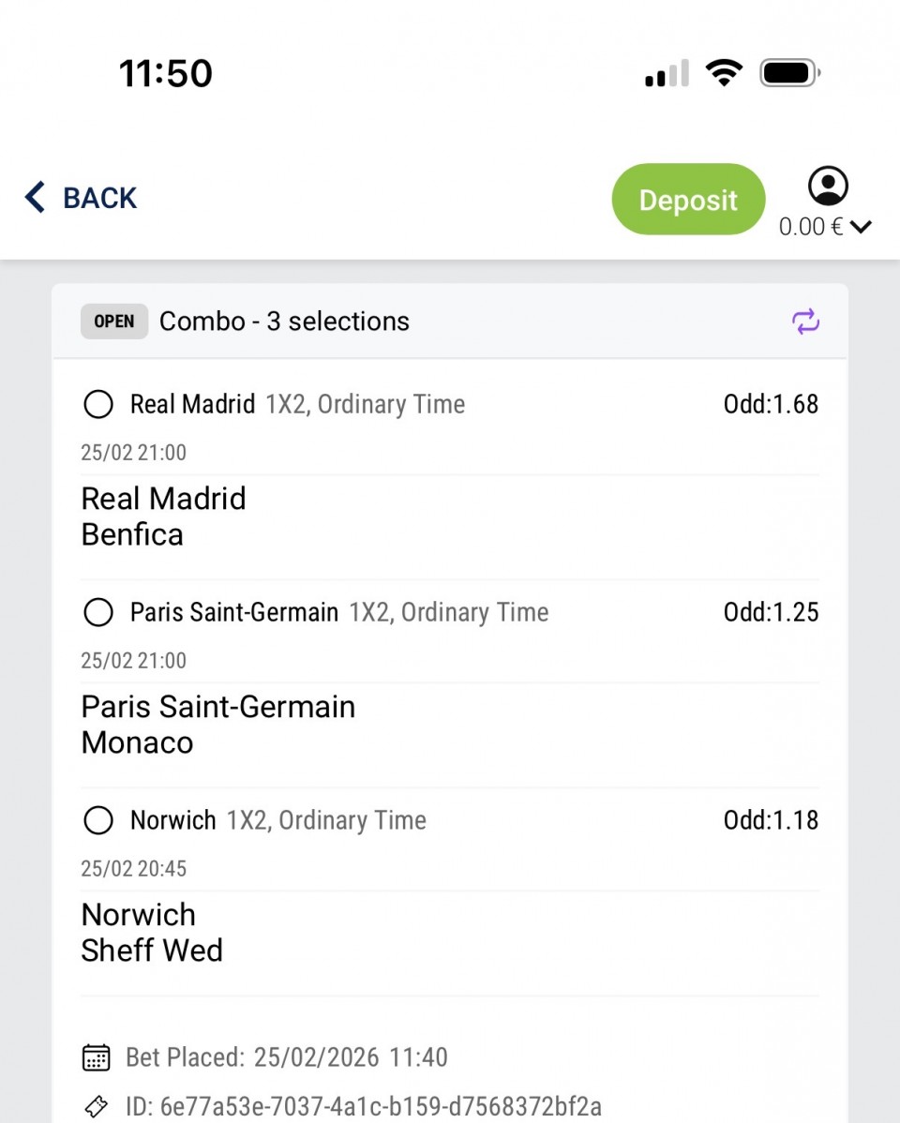This screenshot has height=1123, width=900.
Task: Expand the Combo - 3 selections header
Action: coord(284,322)
